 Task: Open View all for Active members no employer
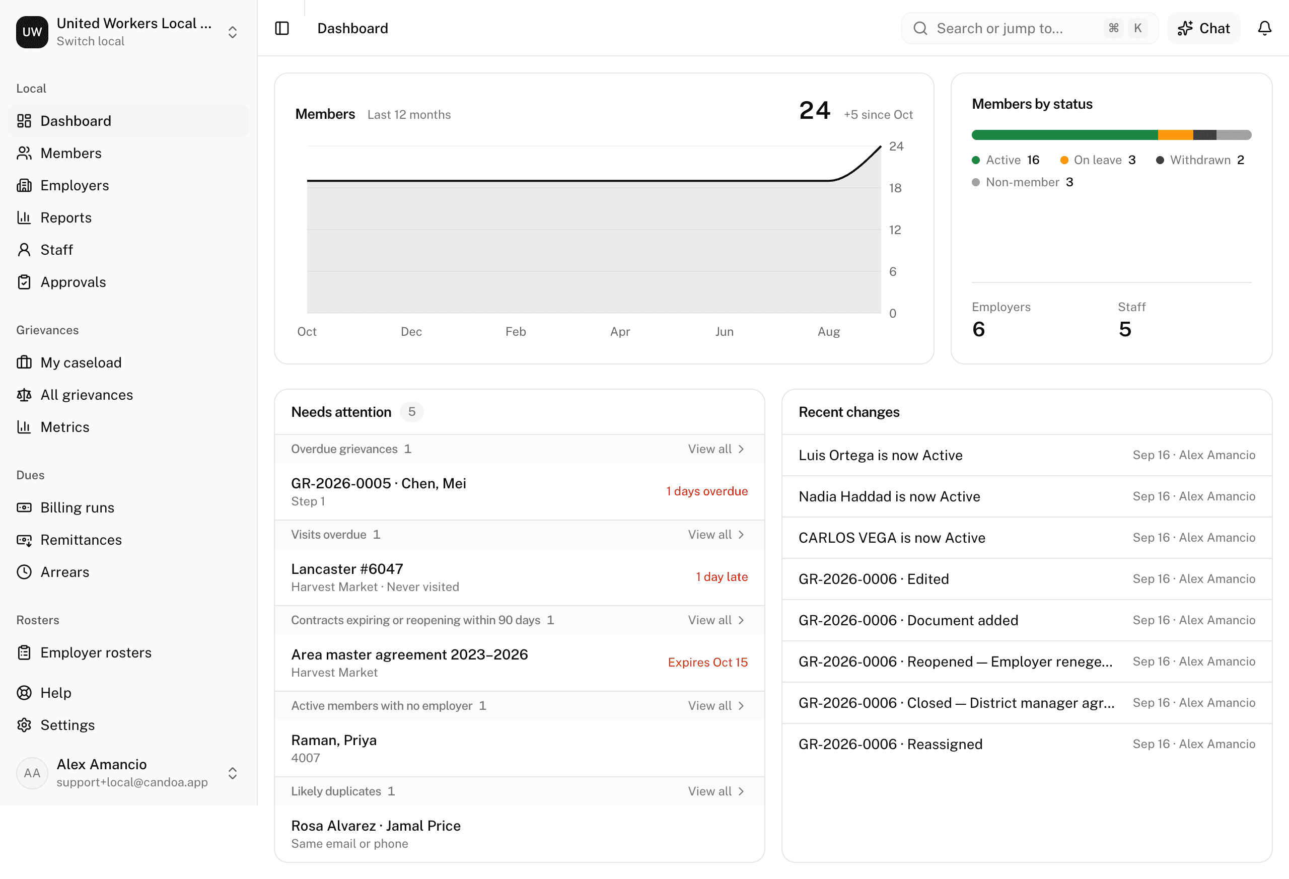point(715,705)
